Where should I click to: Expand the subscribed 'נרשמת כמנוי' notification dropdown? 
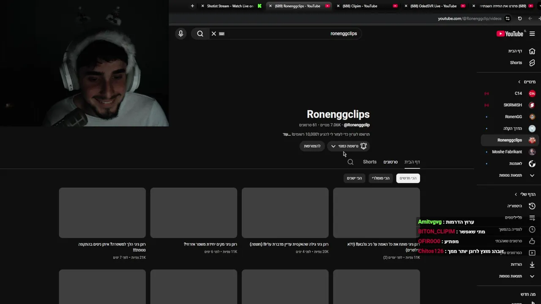click(348, 146)
